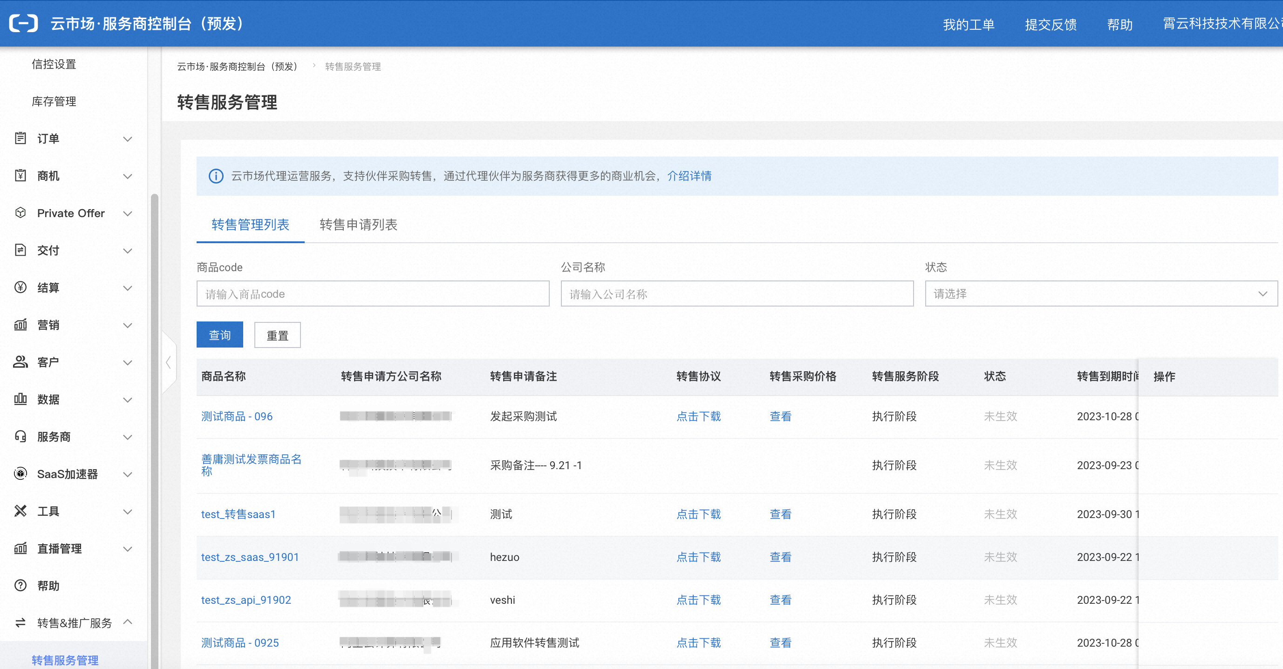Open 我的工单 in the top bar
Viewport: 1283px width, 669px height.
tap(968, 24)
